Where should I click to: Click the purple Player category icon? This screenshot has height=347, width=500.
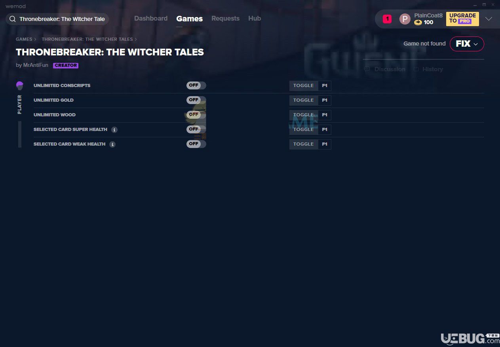tap(20, 85)
